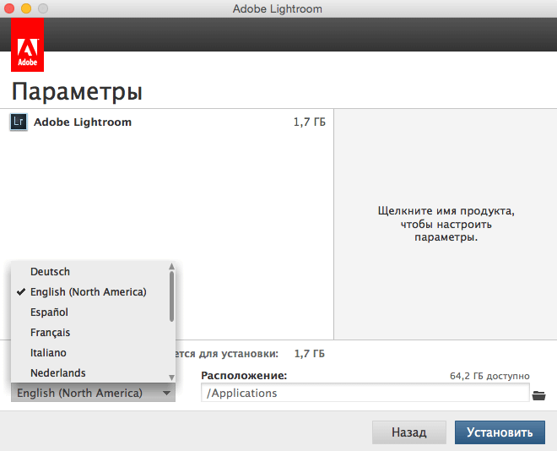Click the total install size 1,7 ГБ
The image size is (557, 451).
310,354
